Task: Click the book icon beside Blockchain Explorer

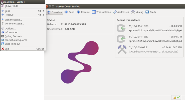Action: 2,40
